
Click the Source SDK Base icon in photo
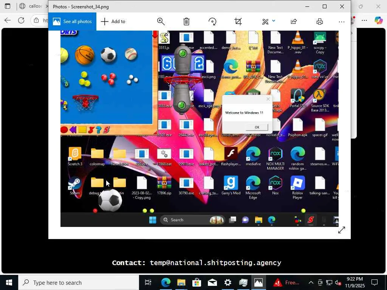pyautogui.click(x=320, y=100)
